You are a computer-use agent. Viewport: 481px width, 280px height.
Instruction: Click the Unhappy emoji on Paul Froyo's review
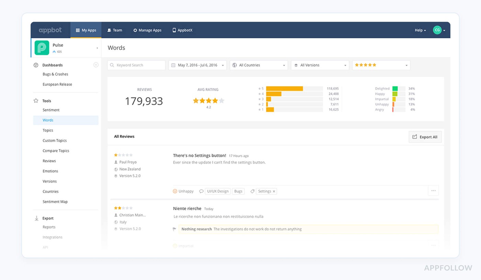coord(175,191)
